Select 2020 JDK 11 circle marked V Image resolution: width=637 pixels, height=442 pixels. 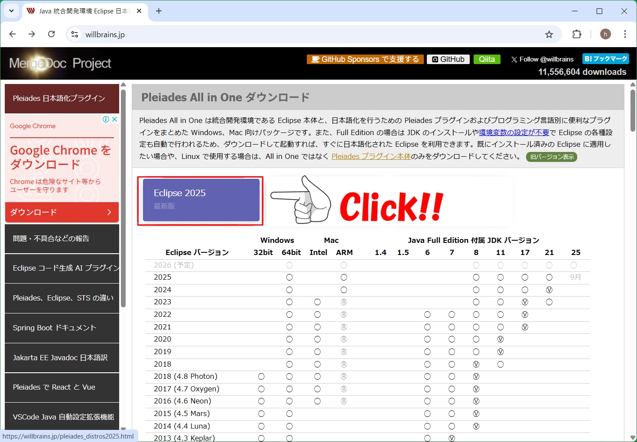[x=500, y=339]
